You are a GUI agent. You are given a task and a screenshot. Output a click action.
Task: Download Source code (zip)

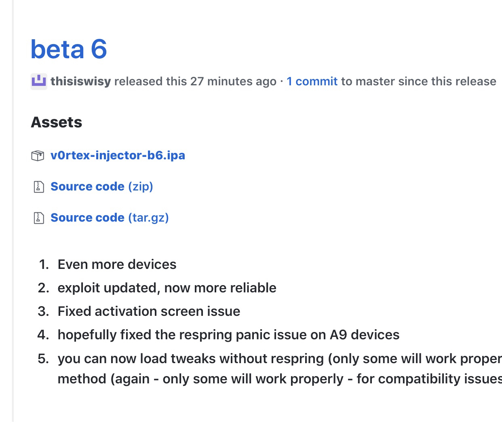(x=102, y=186)
